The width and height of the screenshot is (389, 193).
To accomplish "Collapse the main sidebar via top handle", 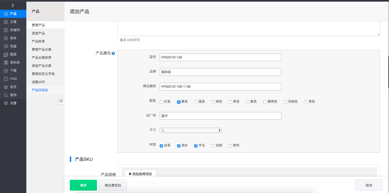I will tap(13, 5).
